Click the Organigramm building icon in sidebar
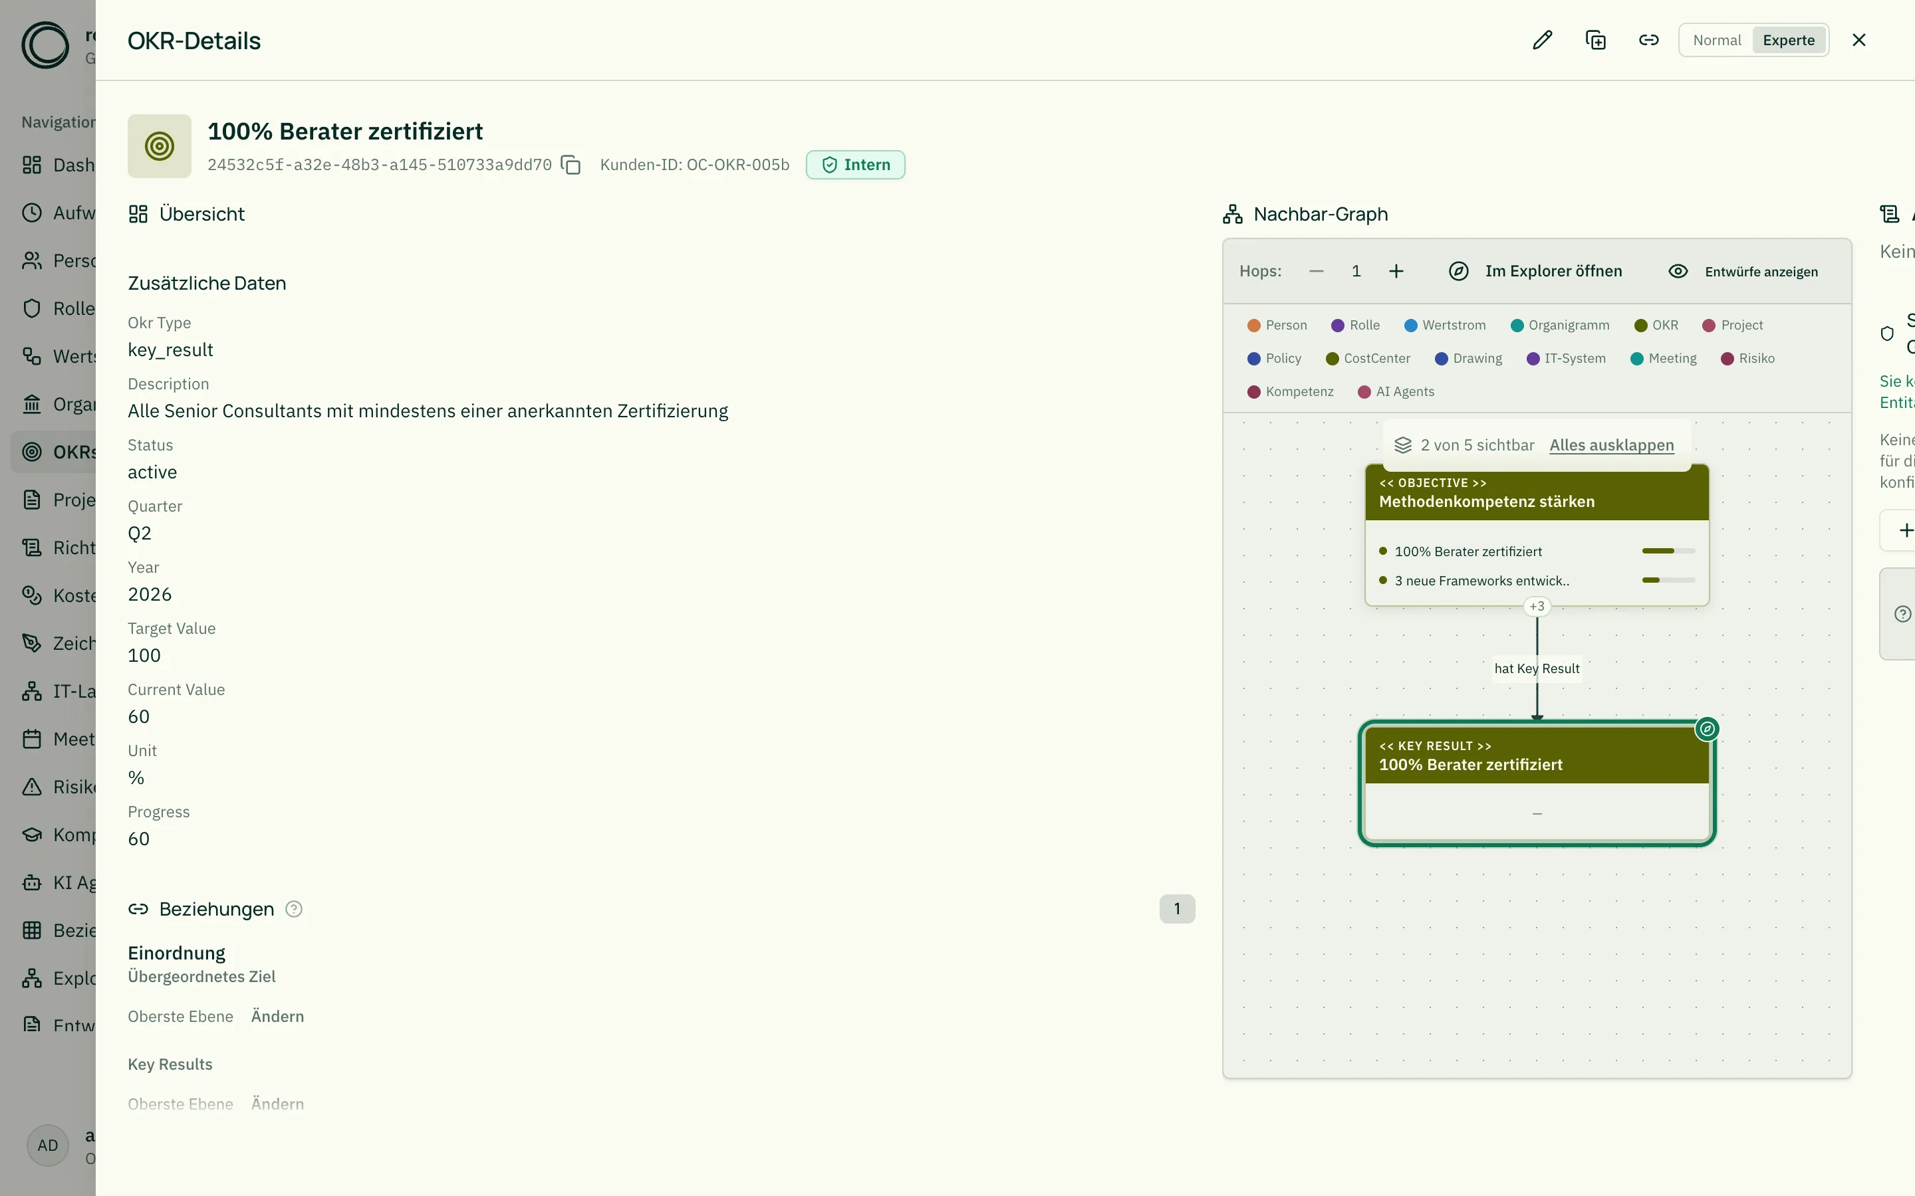 pyautogui.click(x=32, y=404)
